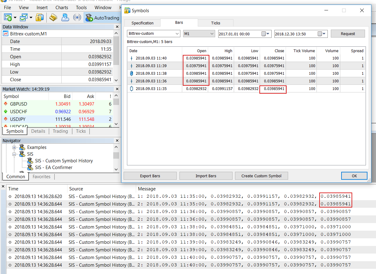376x274 pixels.
Task: Open the Insert menu
Action: pyautogui.click(x=42, y=7)
